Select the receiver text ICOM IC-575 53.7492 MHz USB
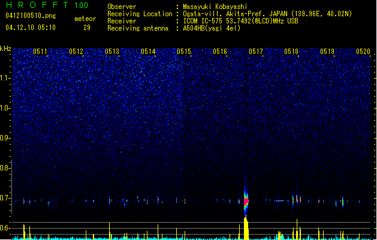The width and height of the screenshot is (377, 240). click(x=241, y=21)
